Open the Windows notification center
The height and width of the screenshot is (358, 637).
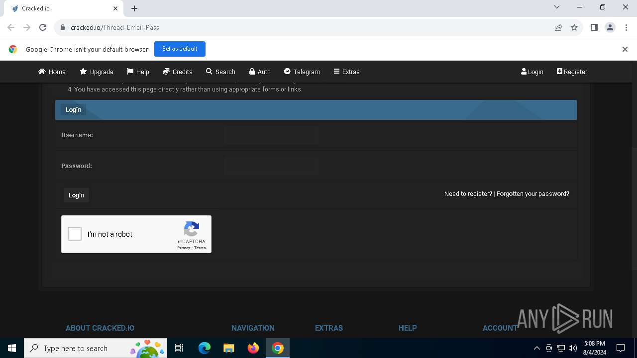621,348
